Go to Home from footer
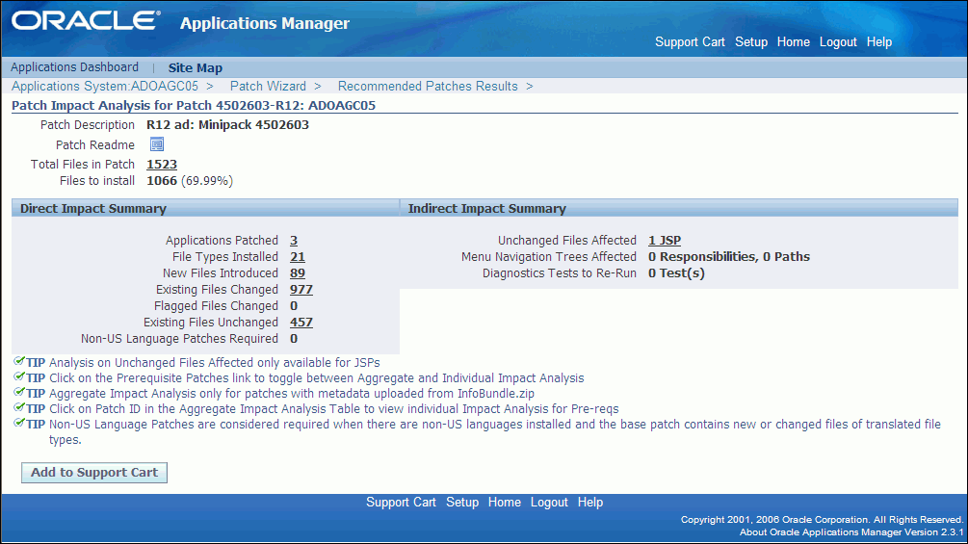This screenshot has width=968, height=544. pyautogui.click(x=505, y=502)
